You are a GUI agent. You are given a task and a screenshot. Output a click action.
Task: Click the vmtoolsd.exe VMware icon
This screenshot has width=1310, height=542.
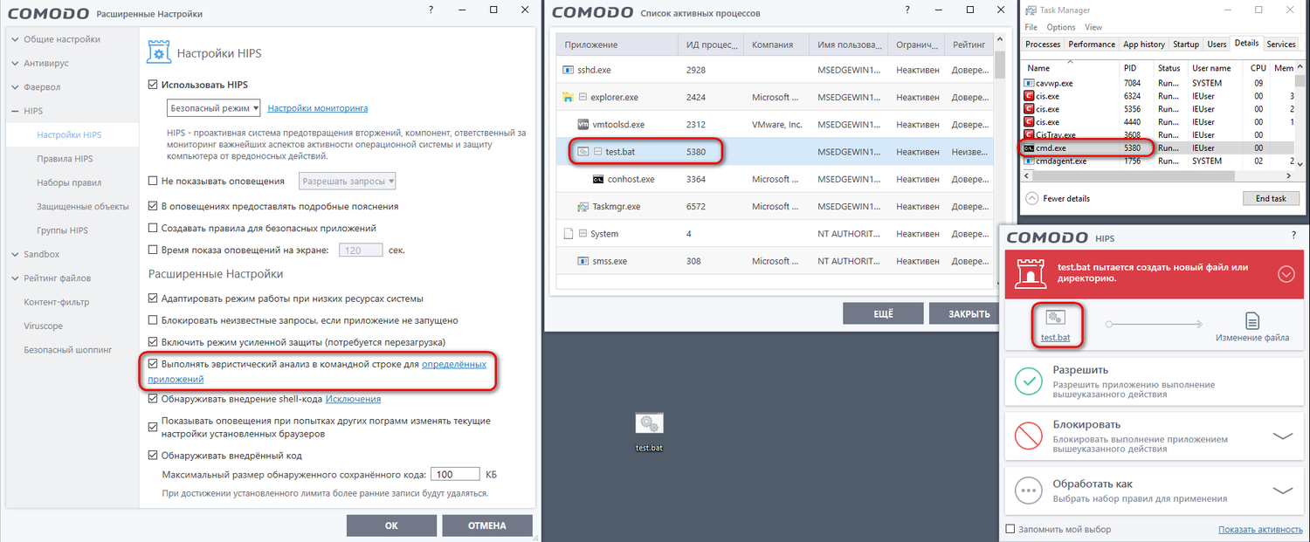click(583, 125)
